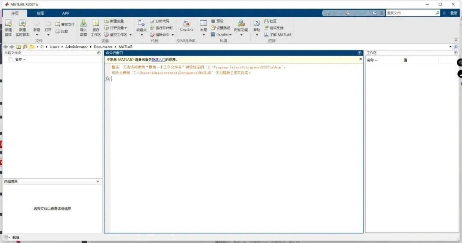Image resolution: width=462 pixels, height=243 pixels.
Task: Open the 社区 (Community) link
Action: tap(270, 21)
